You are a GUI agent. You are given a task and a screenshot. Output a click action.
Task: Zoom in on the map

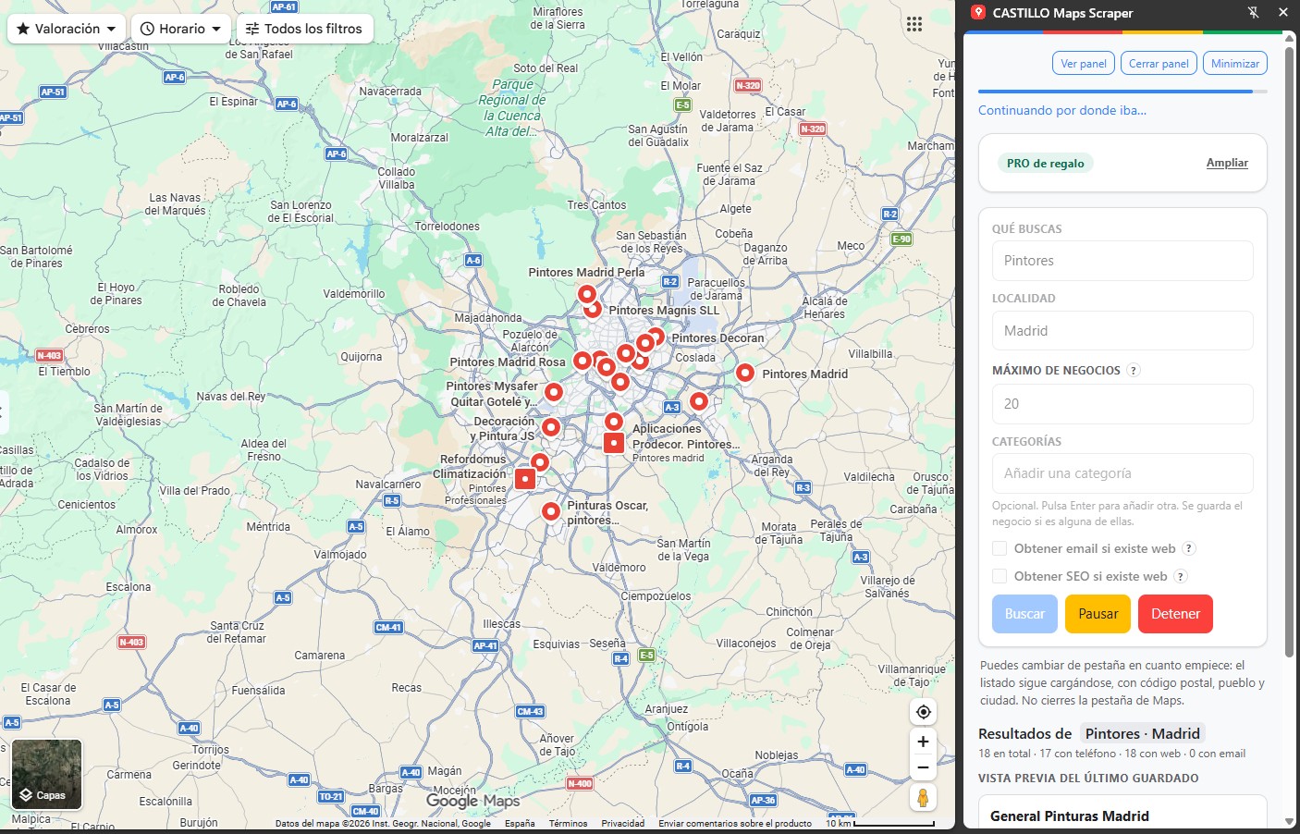(923, 742)
